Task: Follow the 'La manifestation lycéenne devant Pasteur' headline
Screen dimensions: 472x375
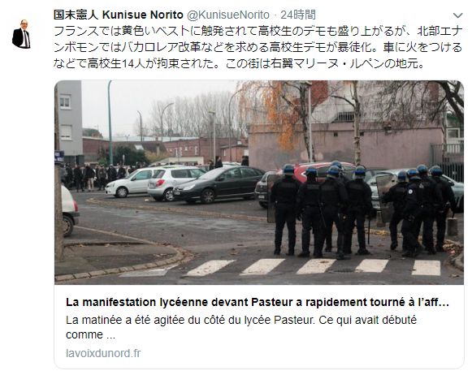Action: coord(258,302)
